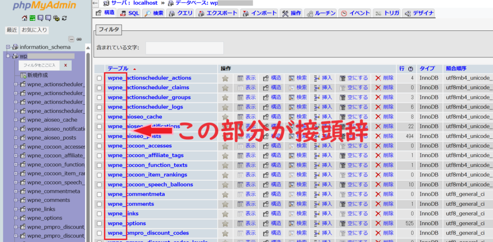Collapse all navigation tree items with minus button
The image size is (493, 242).
pyautogui.click(x=71, y=39)
